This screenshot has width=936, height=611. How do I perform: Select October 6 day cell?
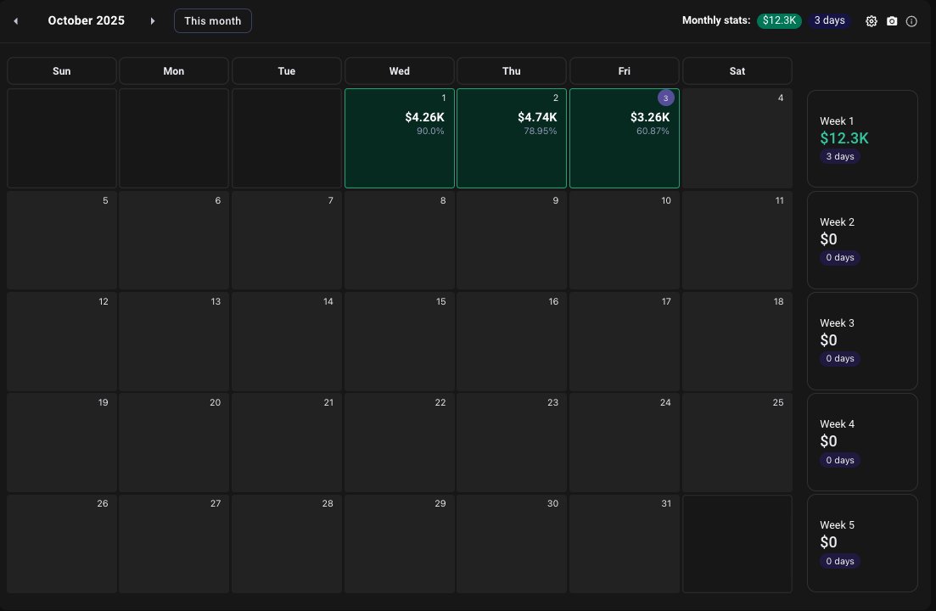pos(174,240)
